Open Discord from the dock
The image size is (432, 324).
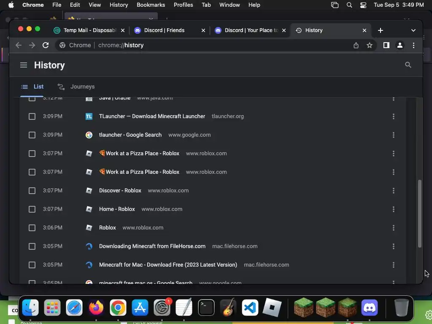(370, 308)
